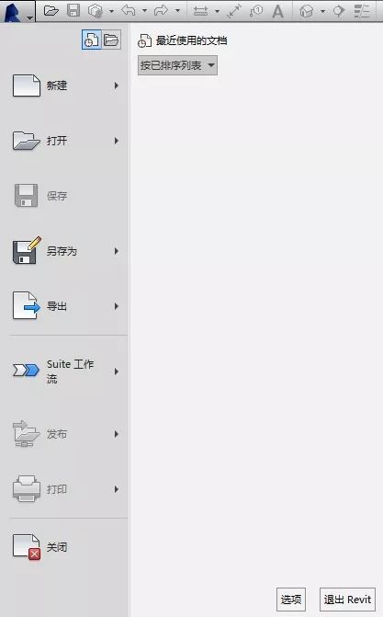
Task: Expand the 新建 submenu arrow
Action: click(x=117, y=86)
